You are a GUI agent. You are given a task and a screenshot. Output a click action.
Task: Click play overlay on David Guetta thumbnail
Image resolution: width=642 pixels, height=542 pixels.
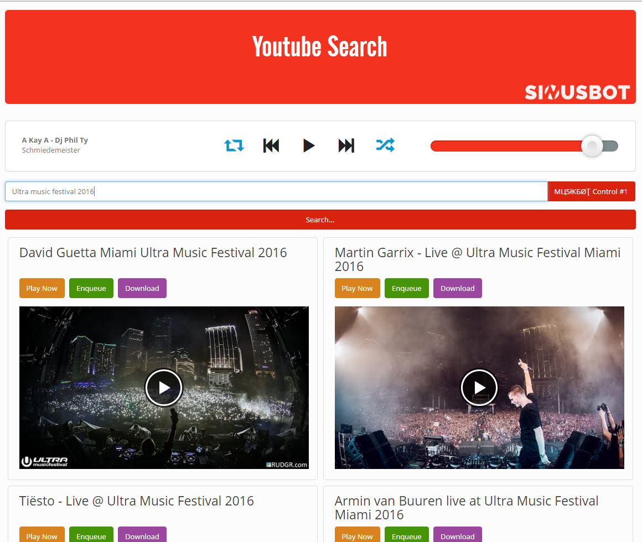pos(164,388)
